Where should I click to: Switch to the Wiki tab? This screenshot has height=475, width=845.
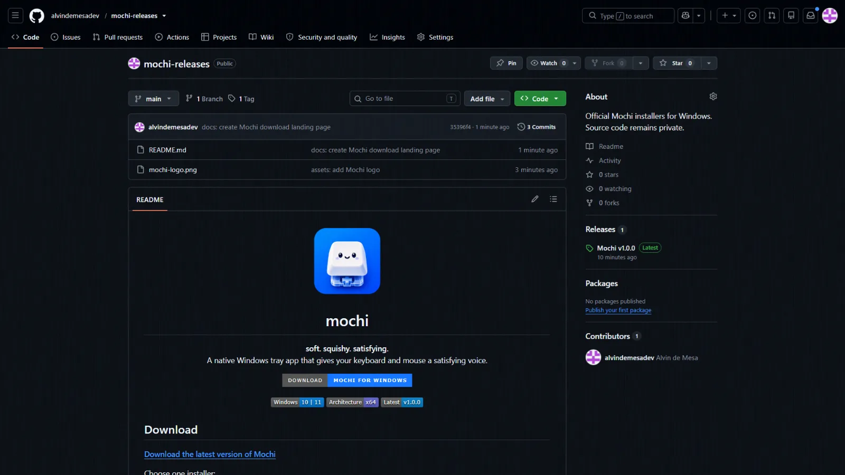[261, 37]
